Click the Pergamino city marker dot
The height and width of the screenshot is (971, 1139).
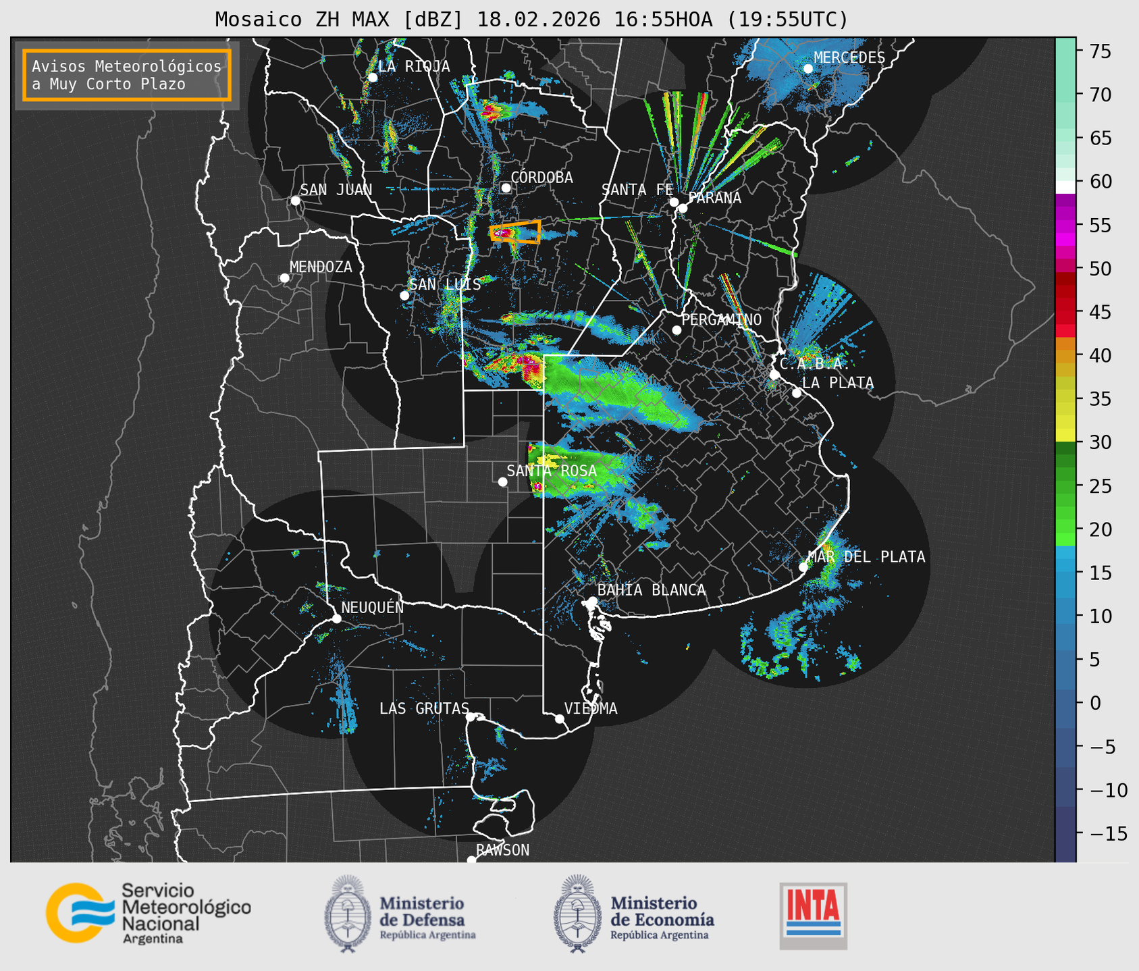click(677, 330)
